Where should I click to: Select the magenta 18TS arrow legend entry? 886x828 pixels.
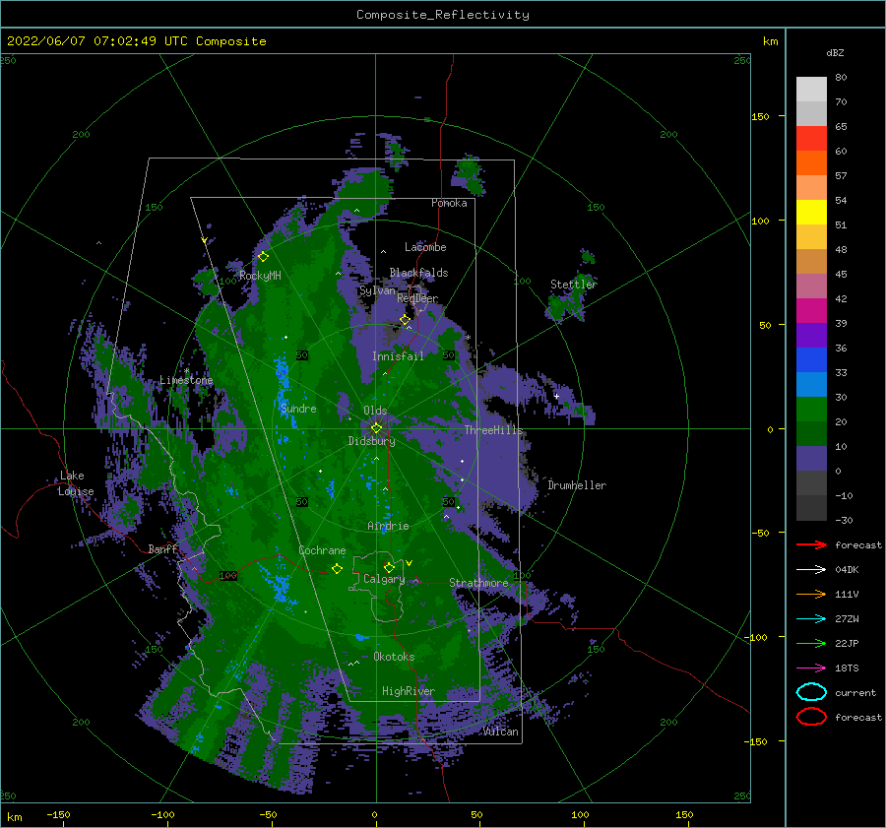tap(811, 669)
